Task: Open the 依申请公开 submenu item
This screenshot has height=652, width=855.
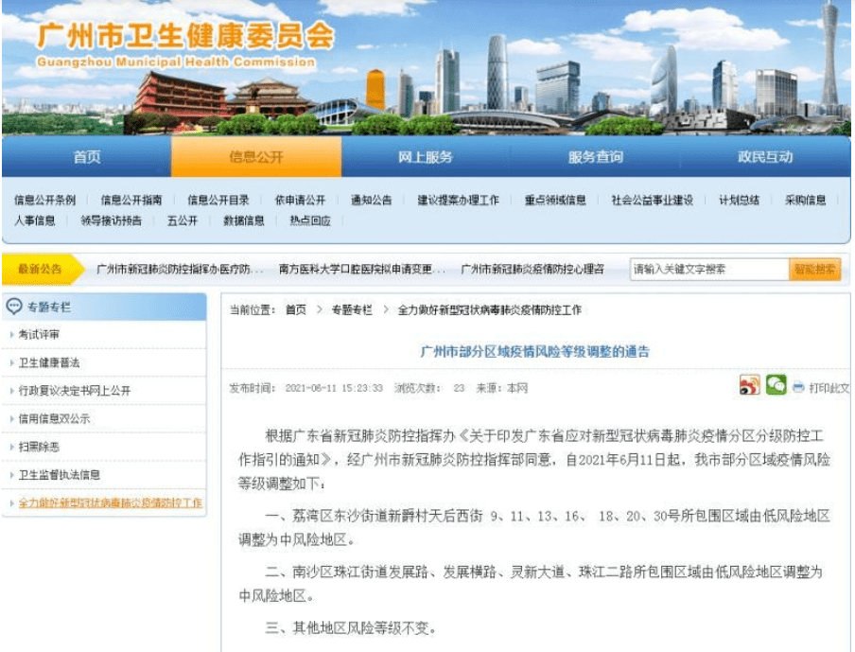Action: (302, 200)
